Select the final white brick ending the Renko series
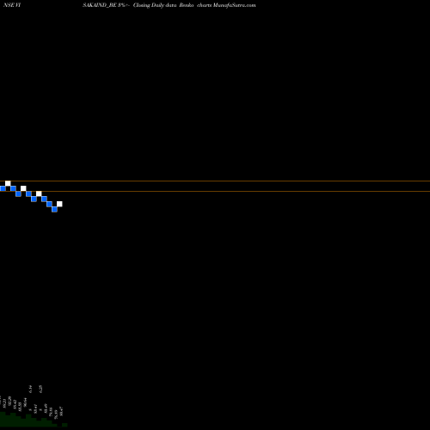The width and height of the screenshot is (430, 430). [59, 204]
